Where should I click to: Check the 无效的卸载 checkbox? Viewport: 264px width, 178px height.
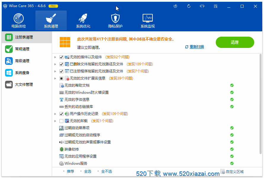click(x=61, y=121)
